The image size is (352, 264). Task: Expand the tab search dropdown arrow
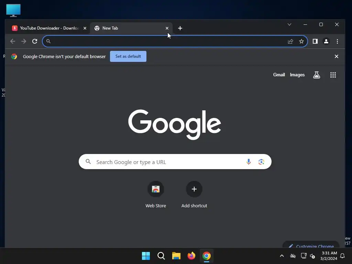pyautogui.click(x=289, y=24)
